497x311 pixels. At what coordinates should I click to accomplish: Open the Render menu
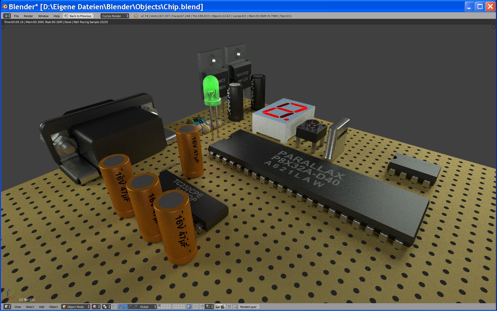[x=28, y=16]
